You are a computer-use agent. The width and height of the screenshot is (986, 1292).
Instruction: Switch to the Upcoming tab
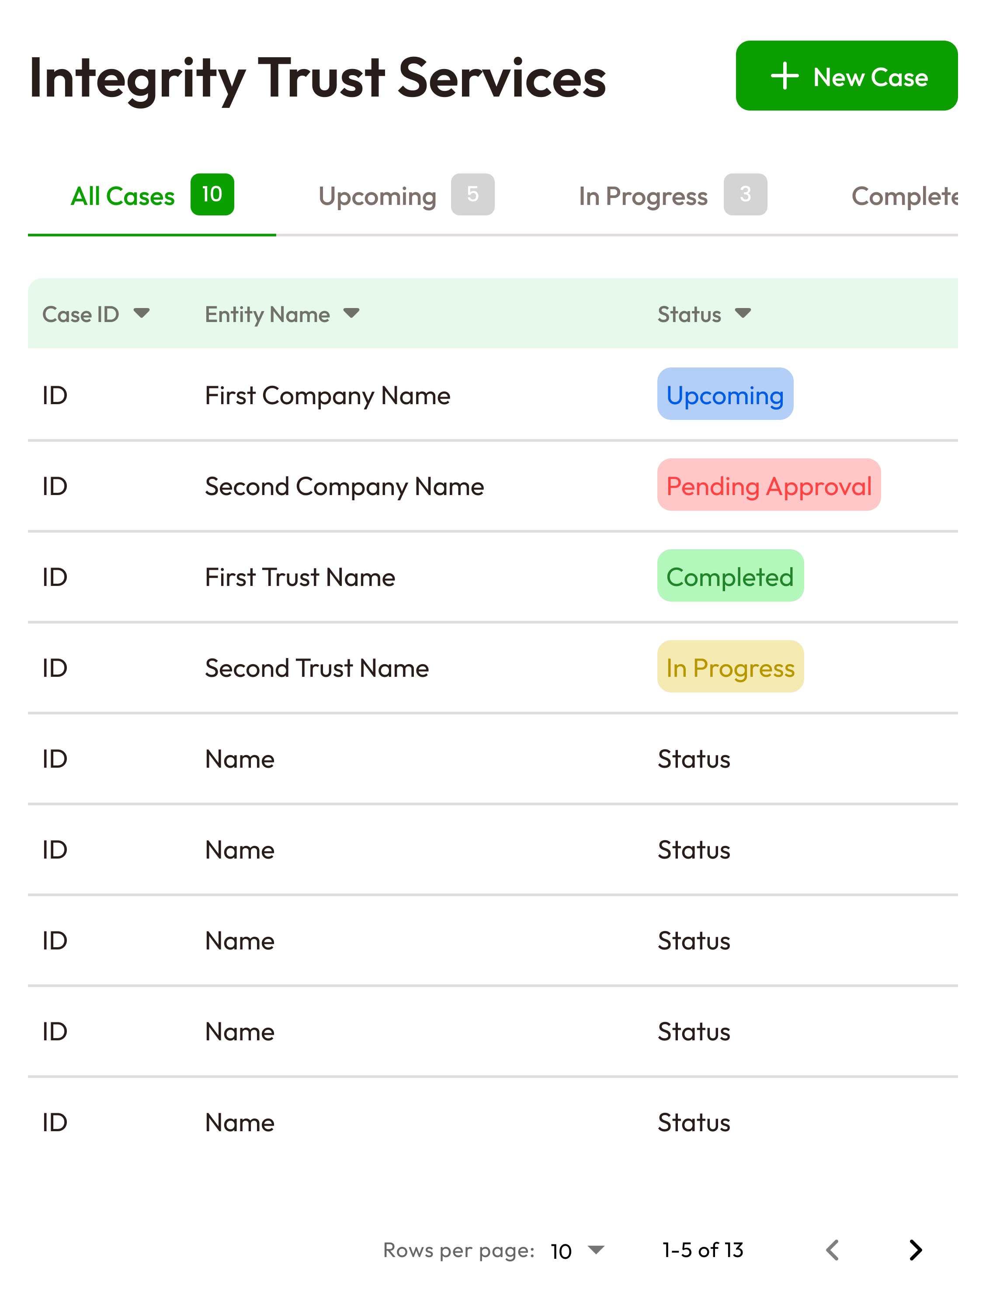point(377,197)
